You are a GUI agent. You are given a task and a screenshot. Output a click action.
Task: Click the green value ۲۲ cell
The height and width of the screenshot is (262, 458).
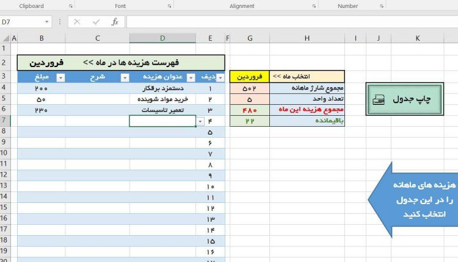pyautogui.click(x=250, y=121)
